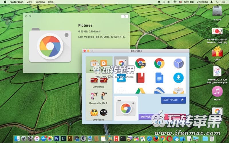Open Finder from the Dock
Viewport: 229px width, 143px height.
(17, 138)
